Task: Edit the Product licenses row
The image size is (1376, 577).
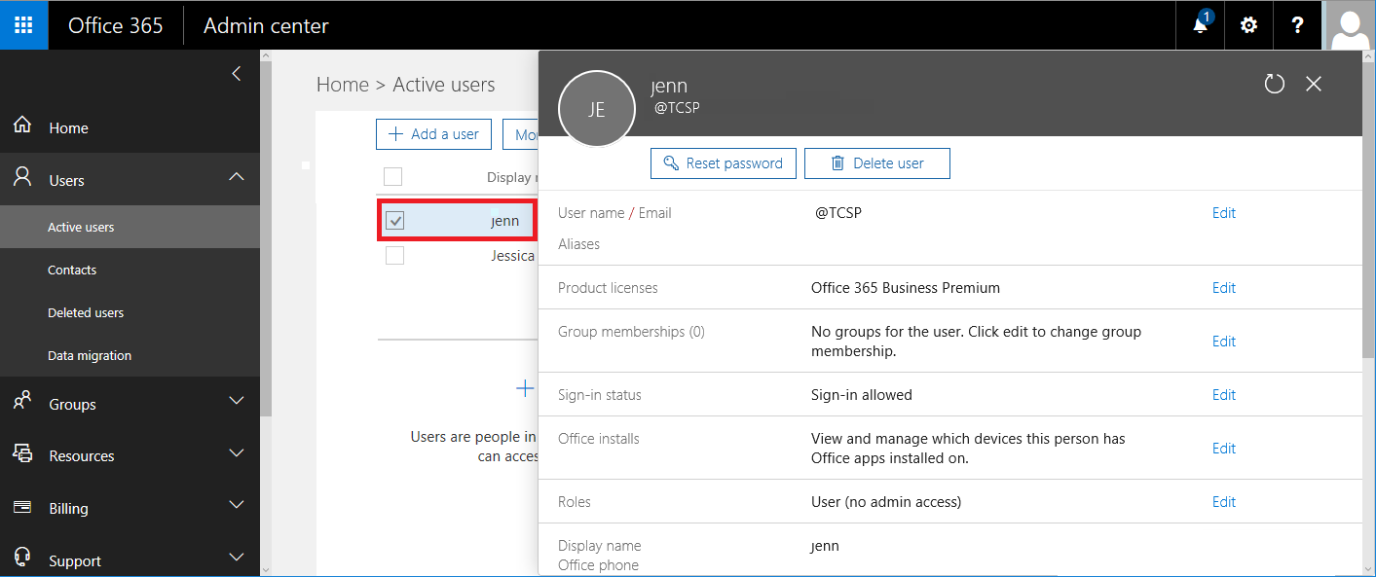Action: click(1223, 288)
